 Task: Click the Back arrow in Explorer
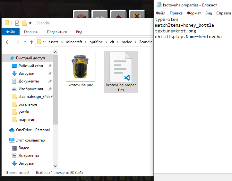[x=8, y=42]
